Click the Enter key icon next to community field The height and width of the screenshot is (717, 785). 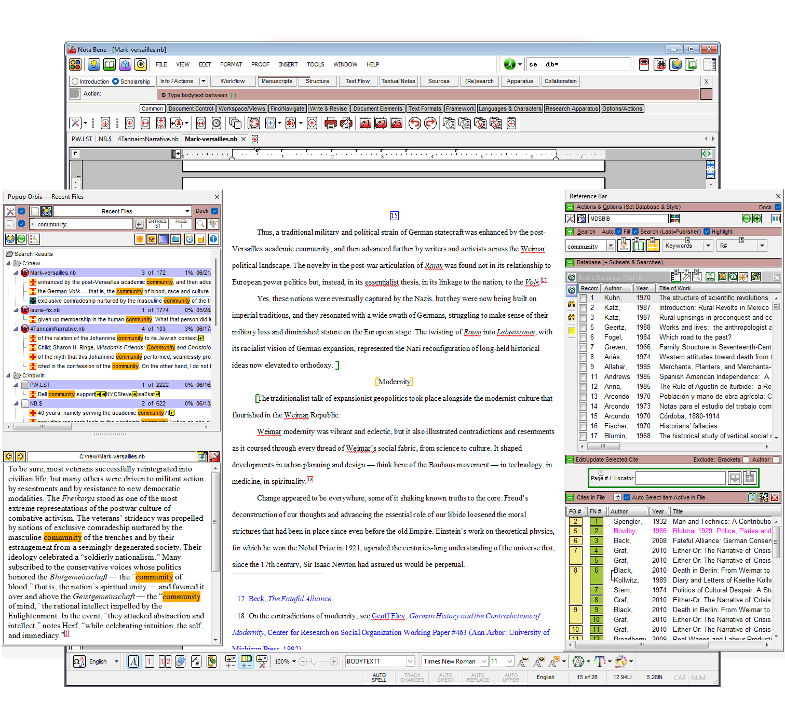click(139, 224)
